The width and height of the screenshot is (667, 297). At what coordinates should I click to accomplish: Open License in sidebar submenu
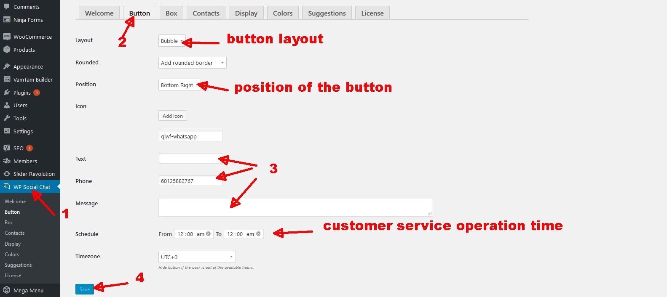pos(13,276)
